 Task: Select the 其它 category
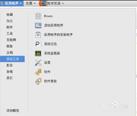(9, 78)
